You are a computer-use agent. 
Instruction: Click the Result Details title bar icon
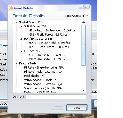(11, 8)
